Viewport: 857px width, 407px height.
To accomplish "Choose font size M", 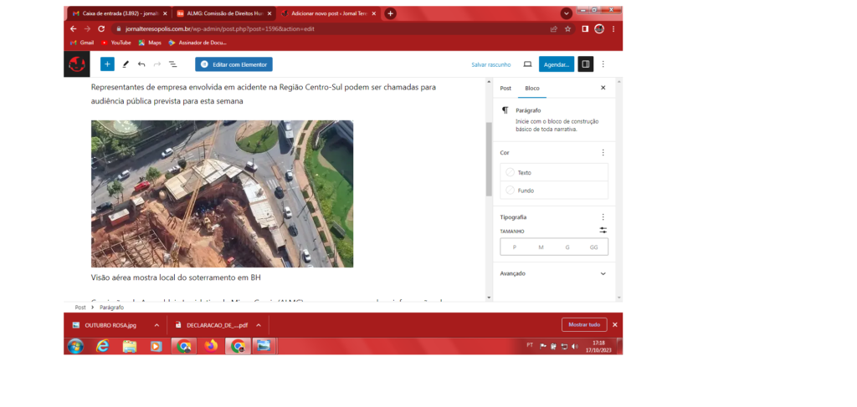I will (541, 247).
